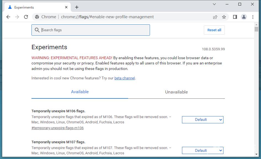Bookmark this page with the star icon
This screenshot has width=261, height=159.
point(224,17)
